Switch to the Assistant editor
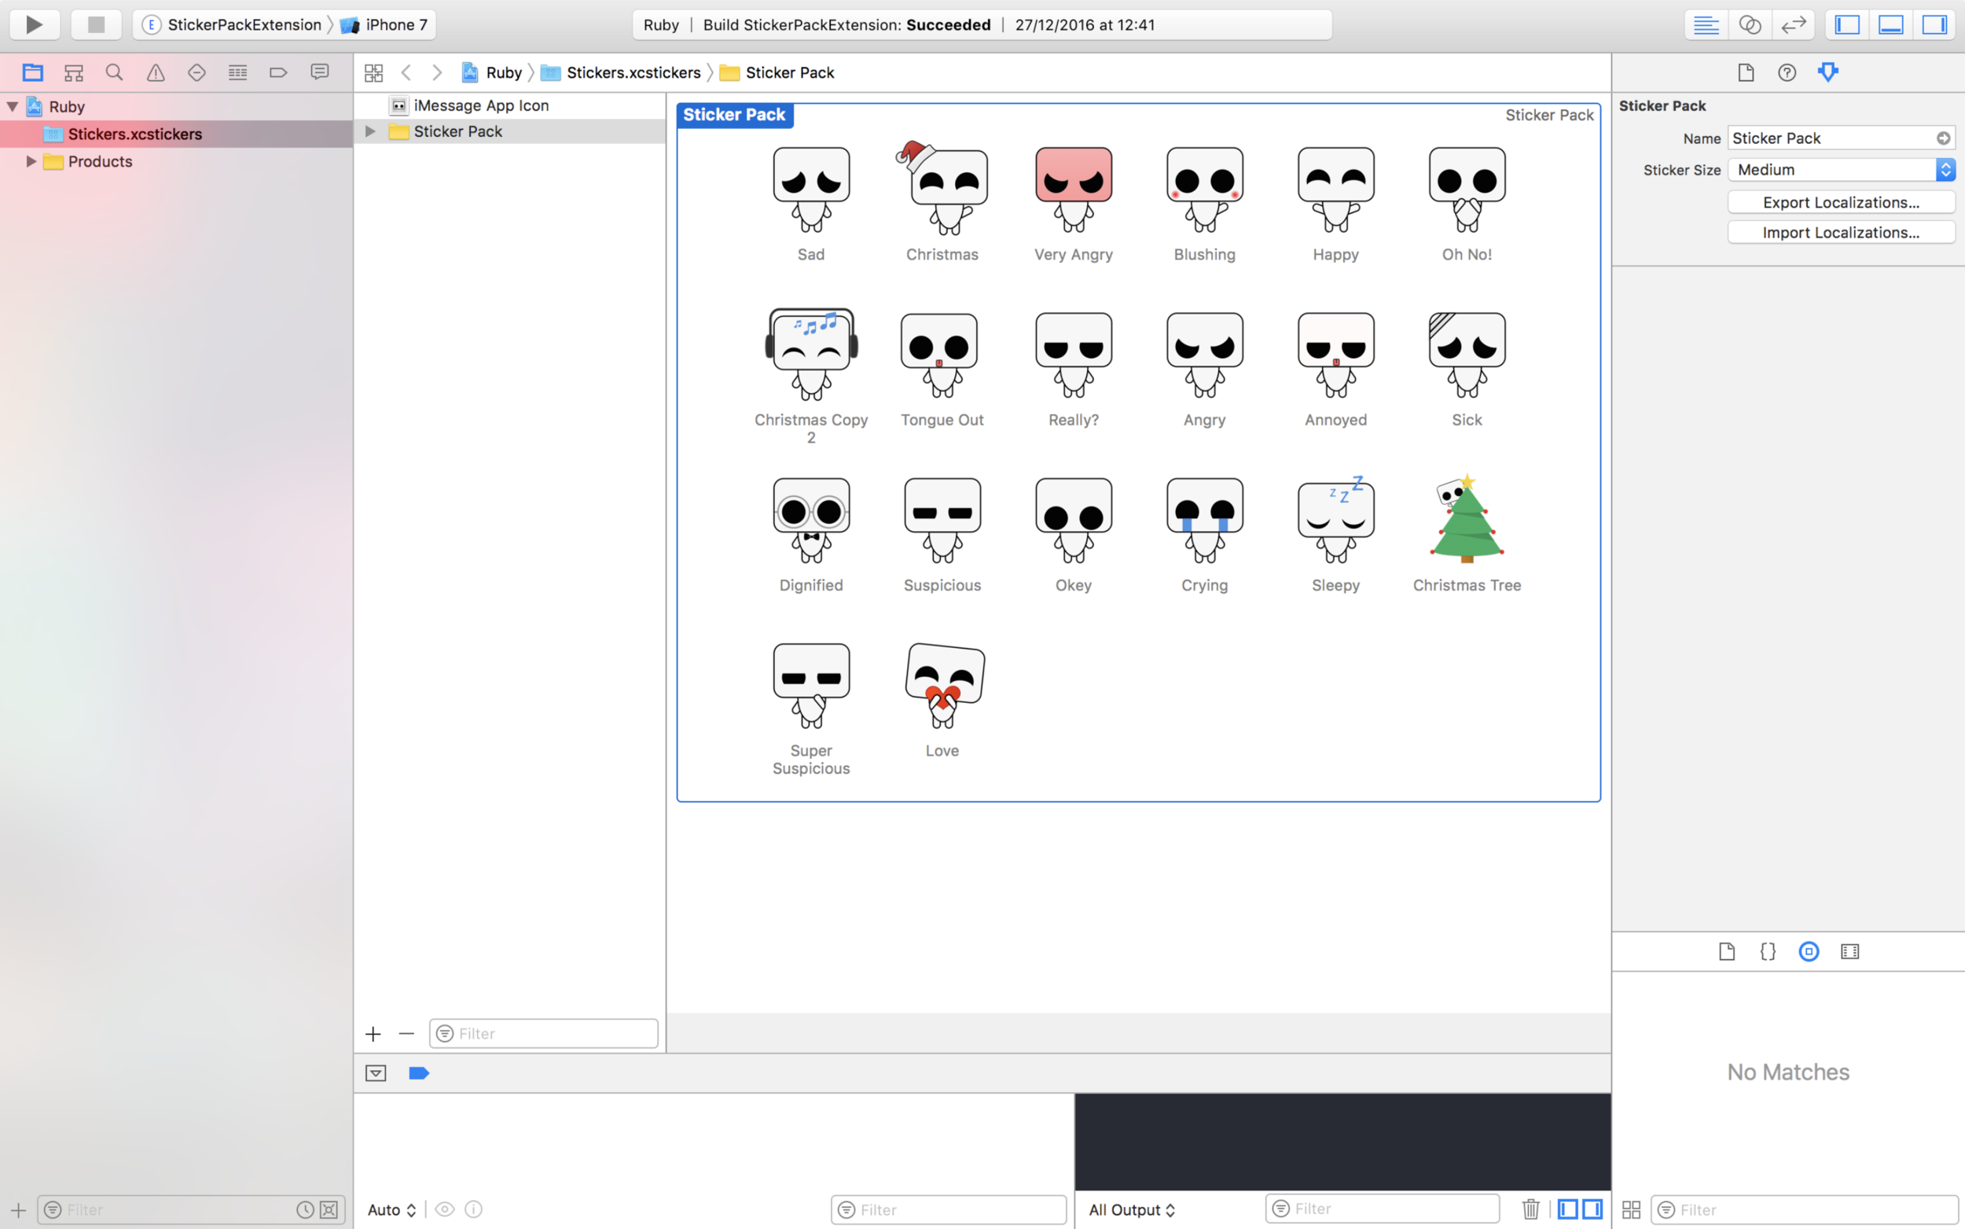 pos(1749,24)
